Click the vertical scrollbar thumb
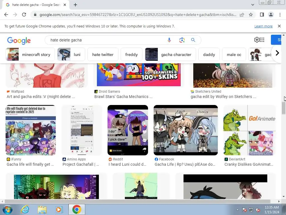 click(284, 108)
